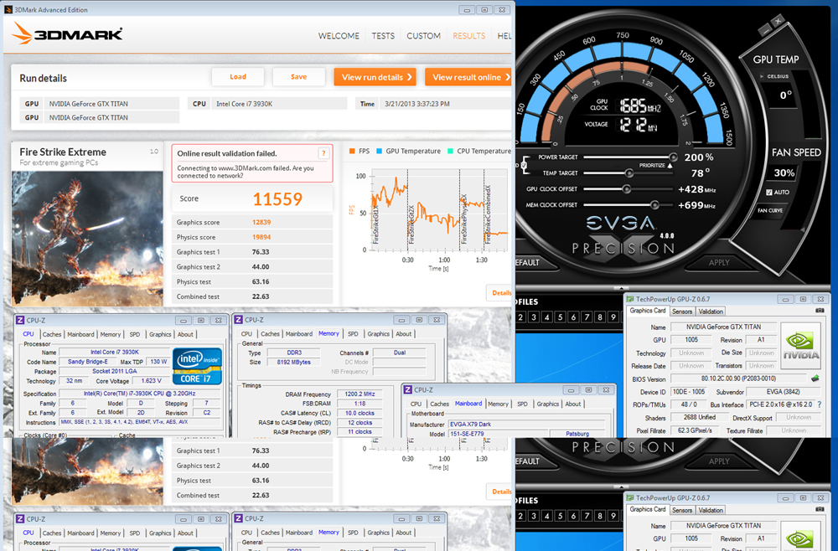This screenshot has height=551, width=838.
Task: Click the Load button in Run details
Action: click(238, 77)
